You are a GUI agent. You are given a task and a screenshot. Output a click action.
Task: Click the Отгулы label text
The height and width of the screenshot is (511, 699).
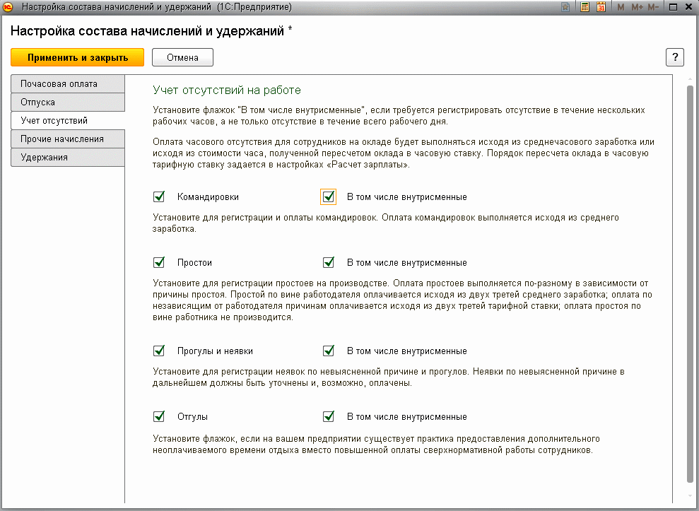click(x=192, y=417)
